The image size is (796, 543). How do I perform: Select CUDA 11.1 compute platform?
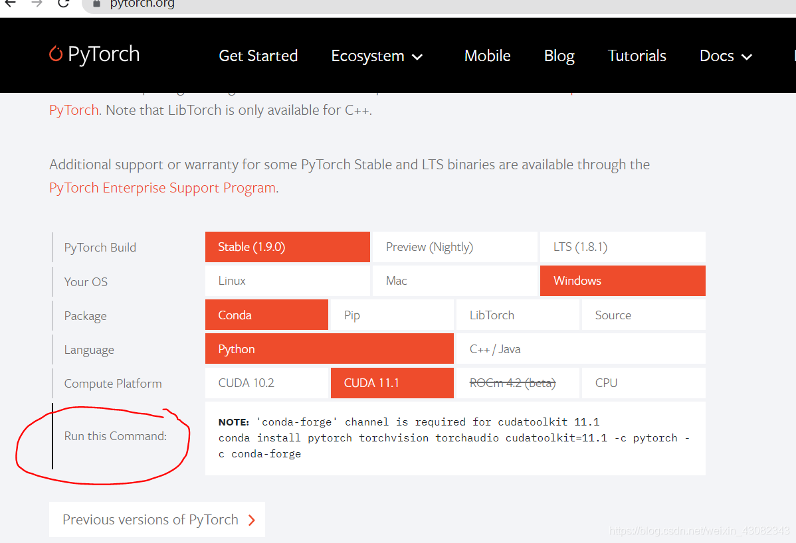pos(392,383)
